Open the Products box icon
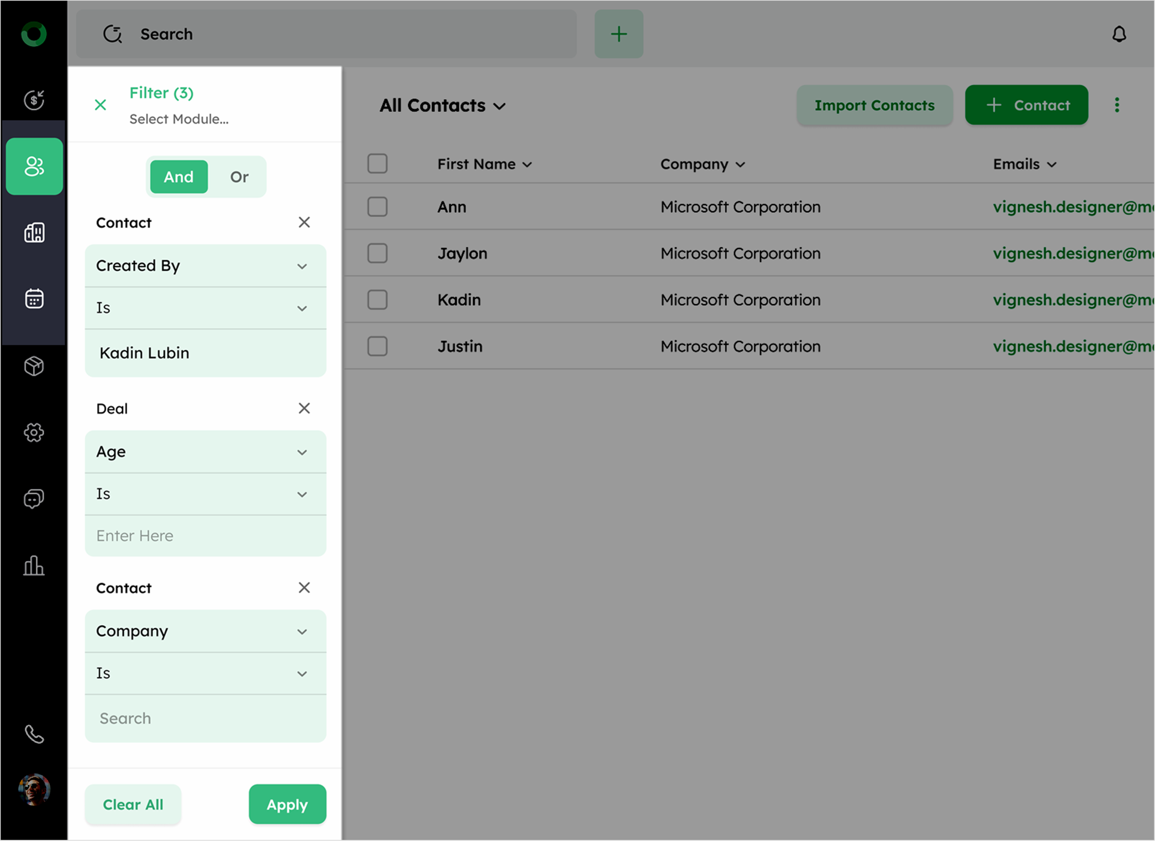The width and height of the screenshot is (1155, 841). (34, 366)
